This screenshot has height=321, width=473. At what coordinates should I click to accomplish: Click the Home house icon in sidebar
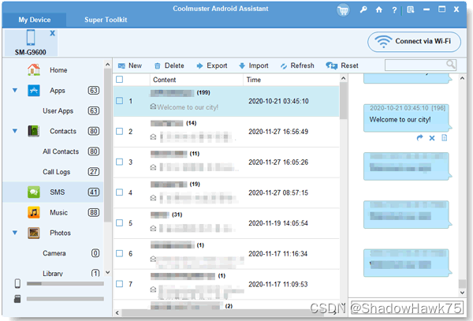(x=34, y=69)
